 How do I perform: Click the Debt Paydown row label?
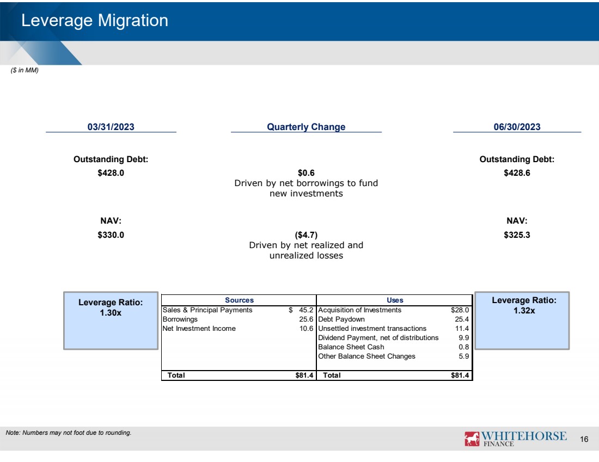pos(341,319)
